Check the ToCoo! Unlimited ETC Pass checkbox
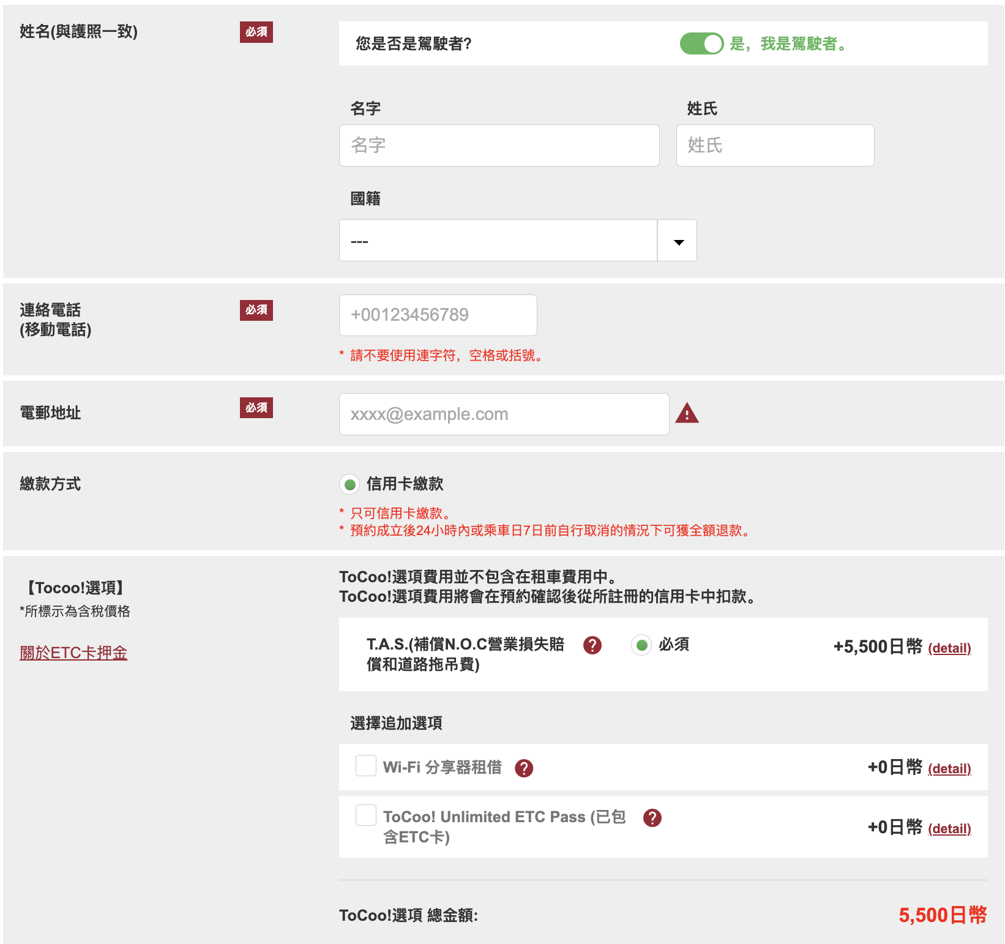Image resolution: width=1005 pixels, height=944 pixels. 366,815
